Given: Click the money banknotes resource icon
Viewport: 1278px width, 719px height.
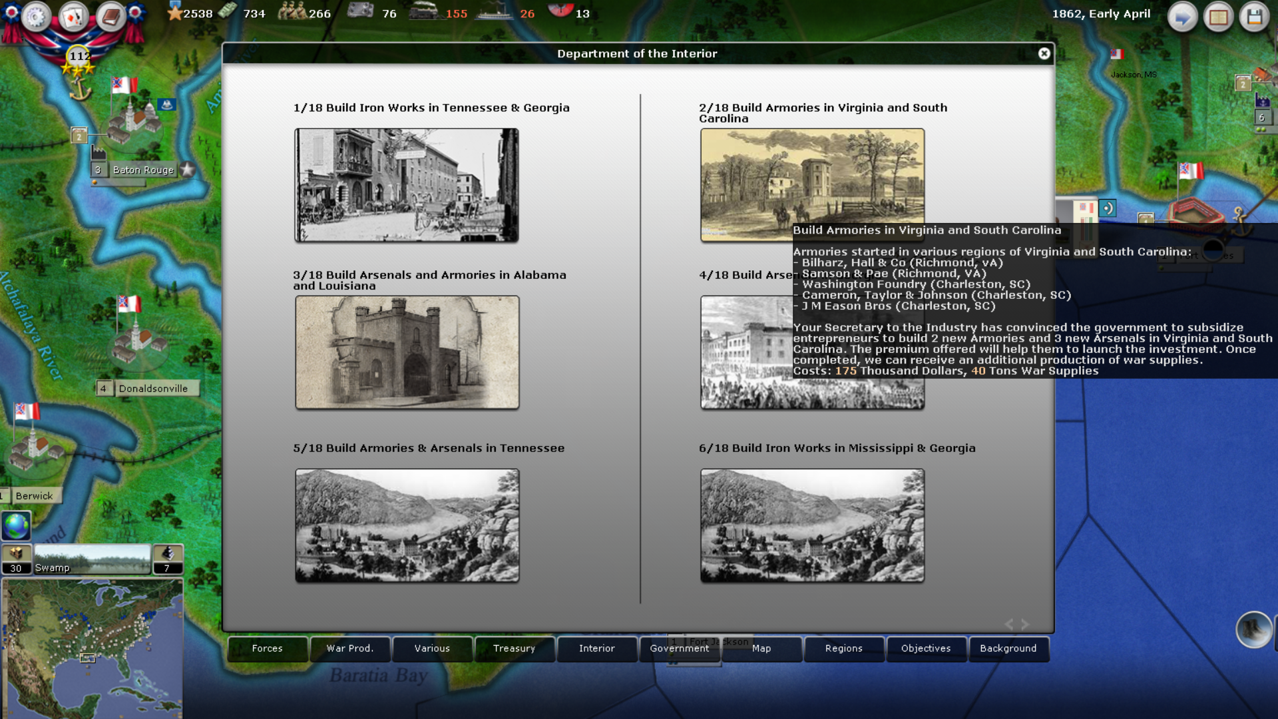Looking at the screenshot, I should (x=228, y=11).
